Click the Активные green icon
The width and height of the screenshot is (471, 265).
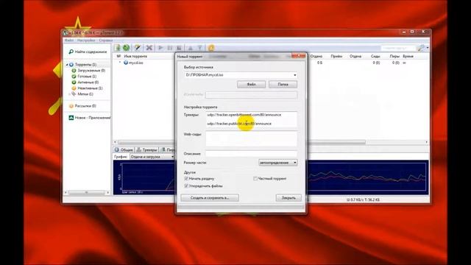tap(74, 82)
